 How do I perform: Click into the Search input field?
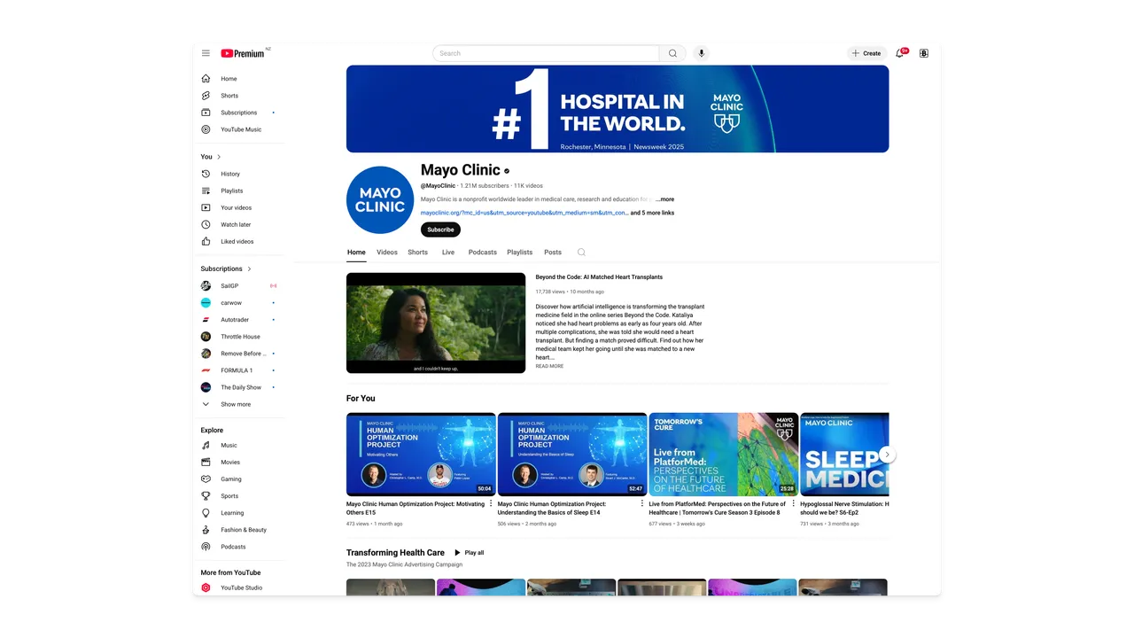(x=546, y=53)
